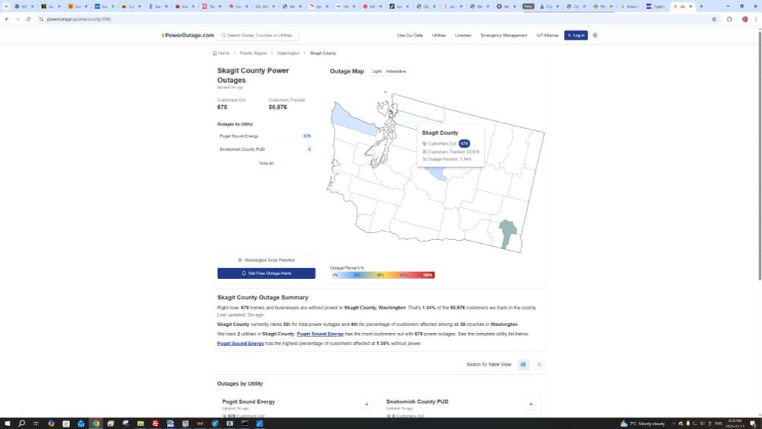This screenshot has width=762, height=429.
Task: Open the Linemen nav item
Action: pos(463,36)
